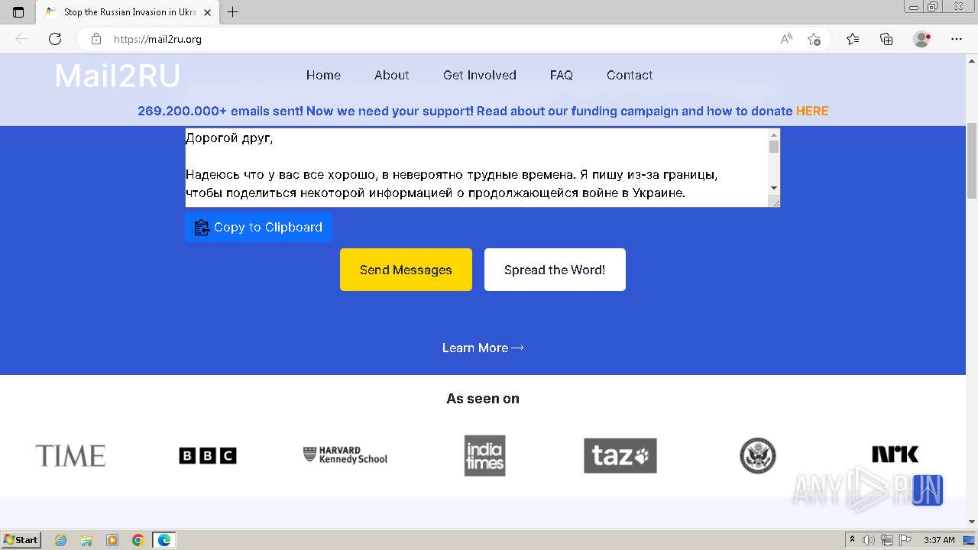Open a new browser tab
The height and width of the screenshot is (550, 978).
[x=233, y=12]
